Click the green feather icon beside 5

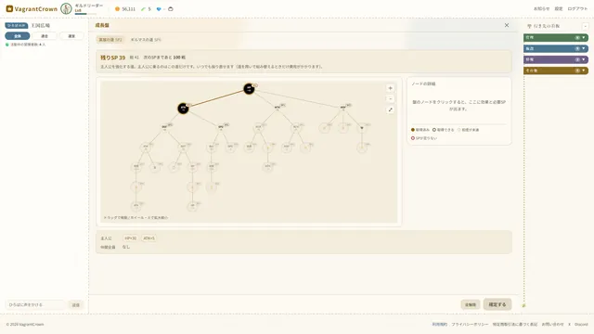click(x=143, y=8)
